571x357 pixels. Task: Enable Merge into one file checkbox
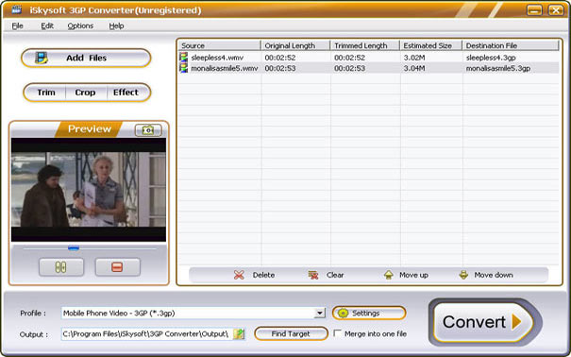pyautogui.click(x=338, y=333)
